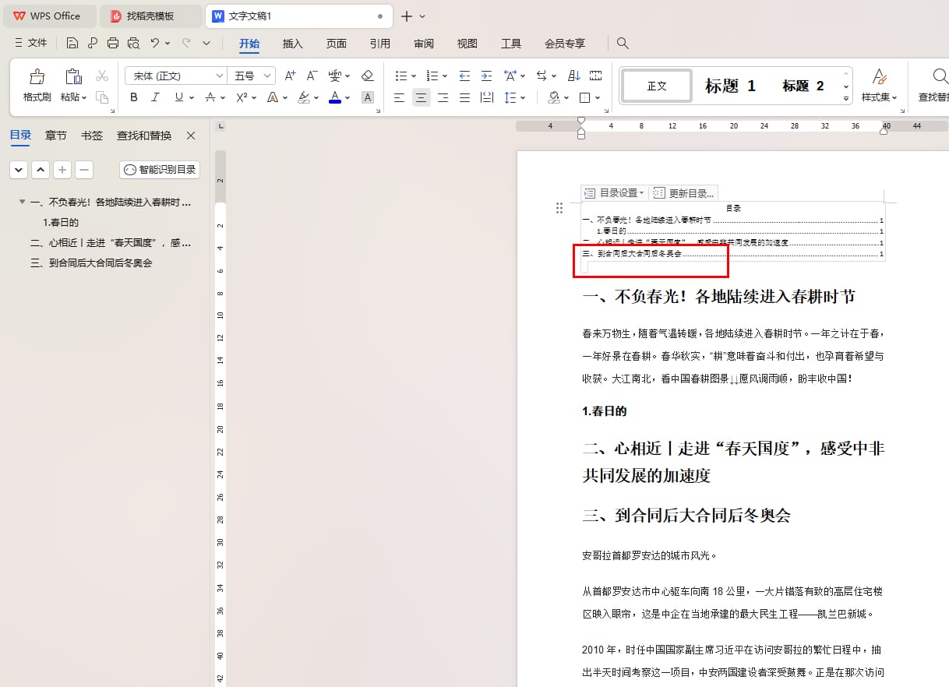Open the numbered list dropdown arrow

(444, 76)
